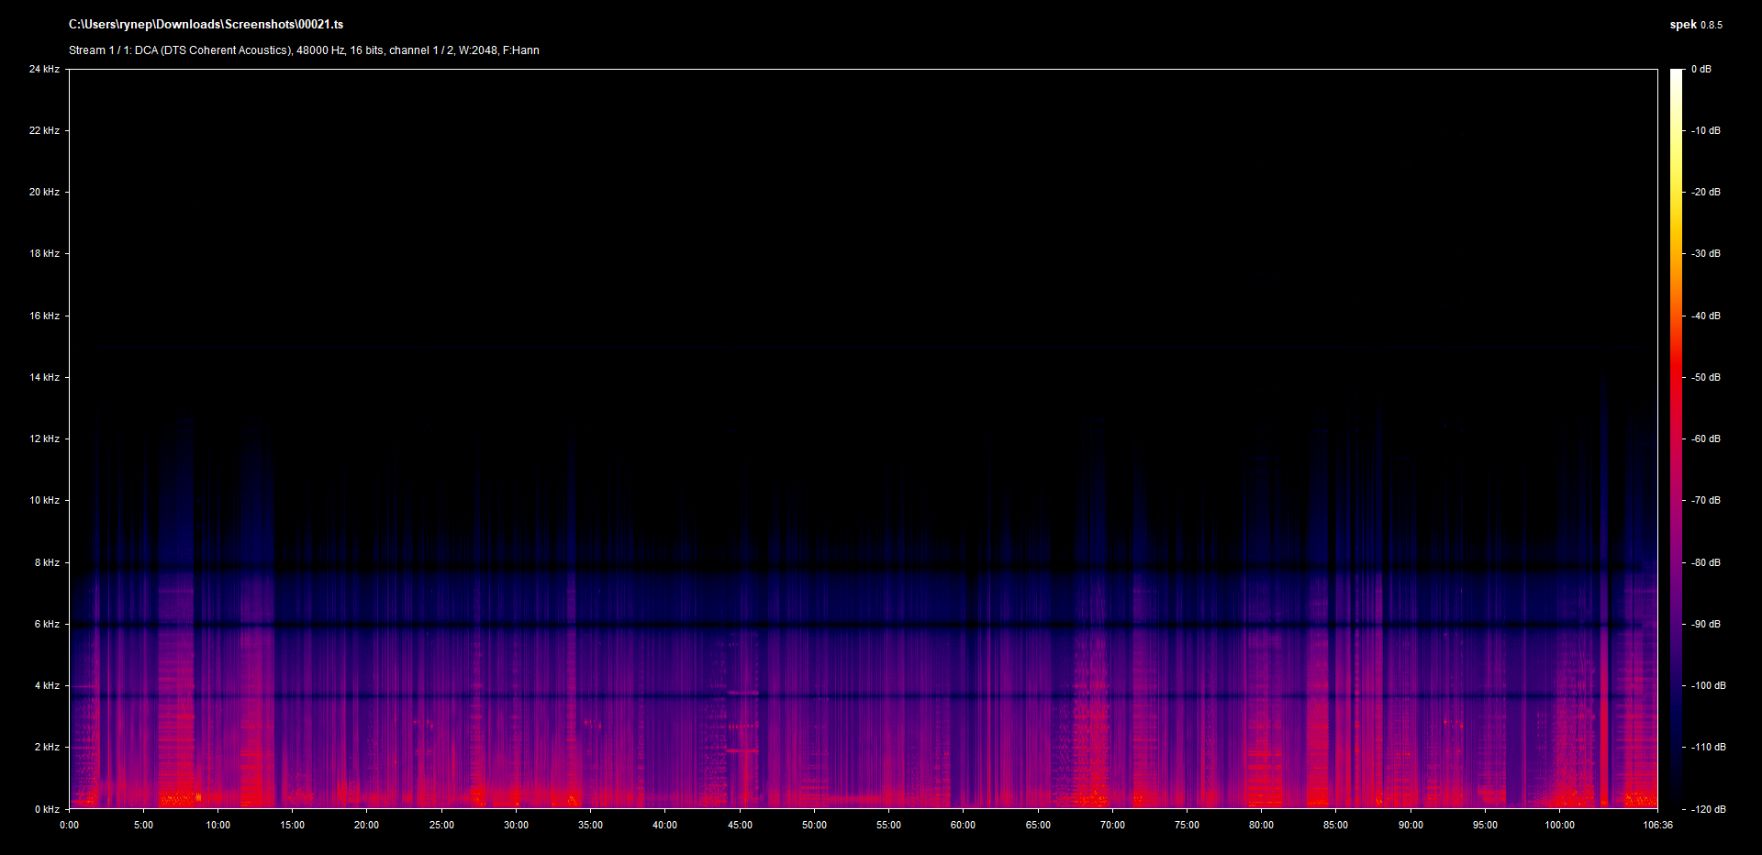1762x855 pixels.
Task: Click the 16 kHz frequency axis label
Action: coord(44,316)
